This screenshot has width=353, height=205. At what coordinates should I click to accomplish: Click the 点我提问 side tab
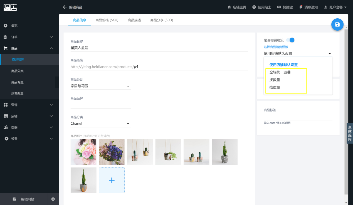click(350, 133)
